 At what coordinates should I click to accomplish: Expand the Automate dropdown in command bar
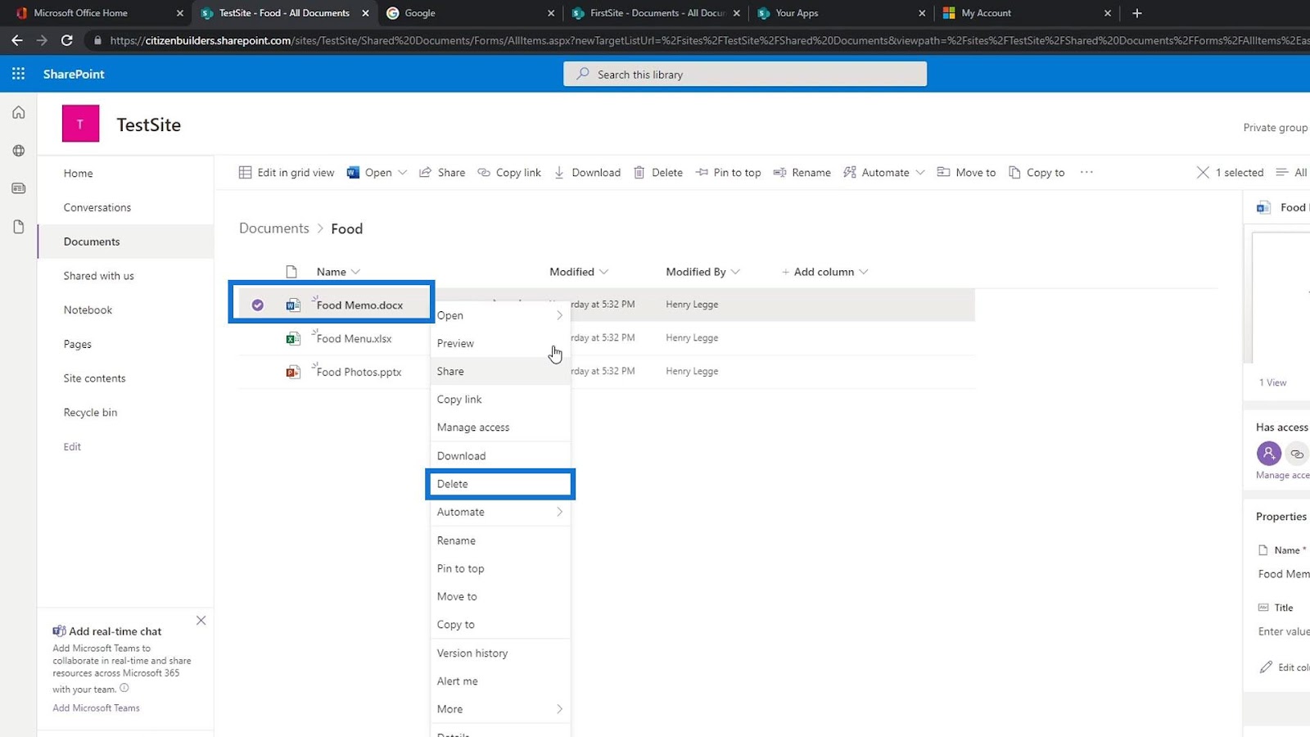tap(920, 173)
